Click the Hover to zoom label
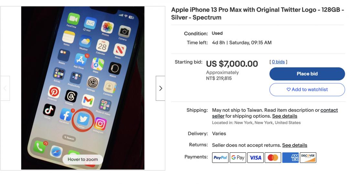This screenshot has height=184, width=349. click(x=83, y=160)
